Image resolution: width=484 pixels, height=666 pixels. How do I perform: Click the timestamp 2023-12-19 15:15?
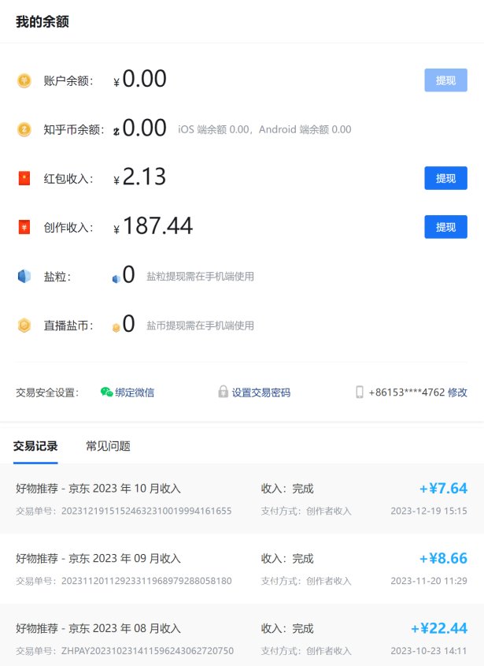pyautogui.click(x=429, y=511)
